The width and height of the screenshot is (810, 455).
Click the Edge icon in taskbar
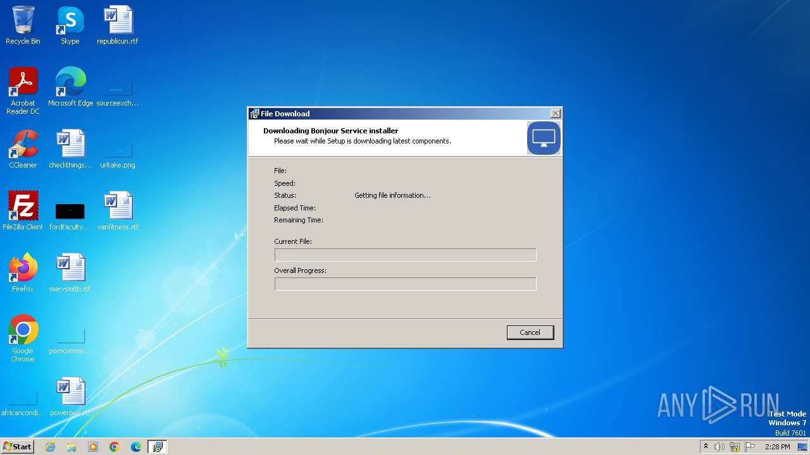click(x=136, y=447)
